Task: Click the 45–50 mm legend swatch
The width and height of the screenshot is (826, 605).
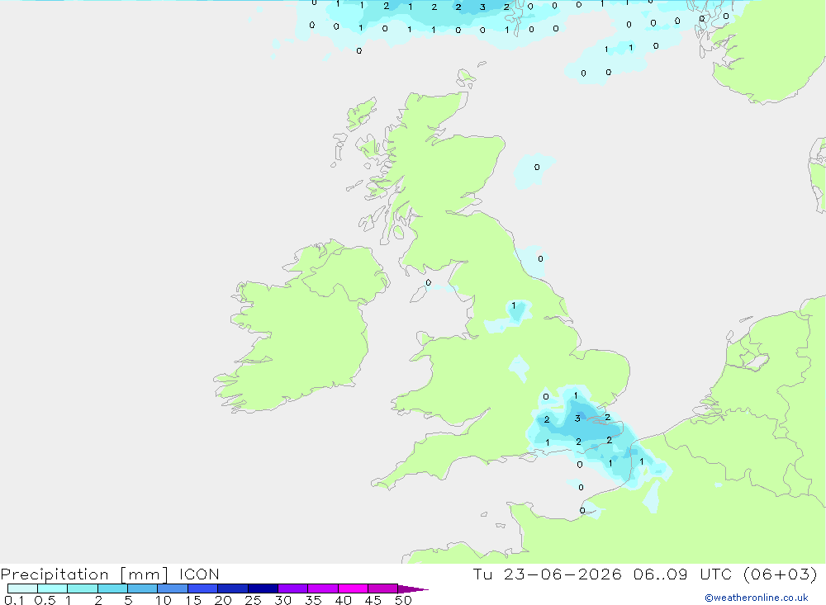Action: coord(382,588)
